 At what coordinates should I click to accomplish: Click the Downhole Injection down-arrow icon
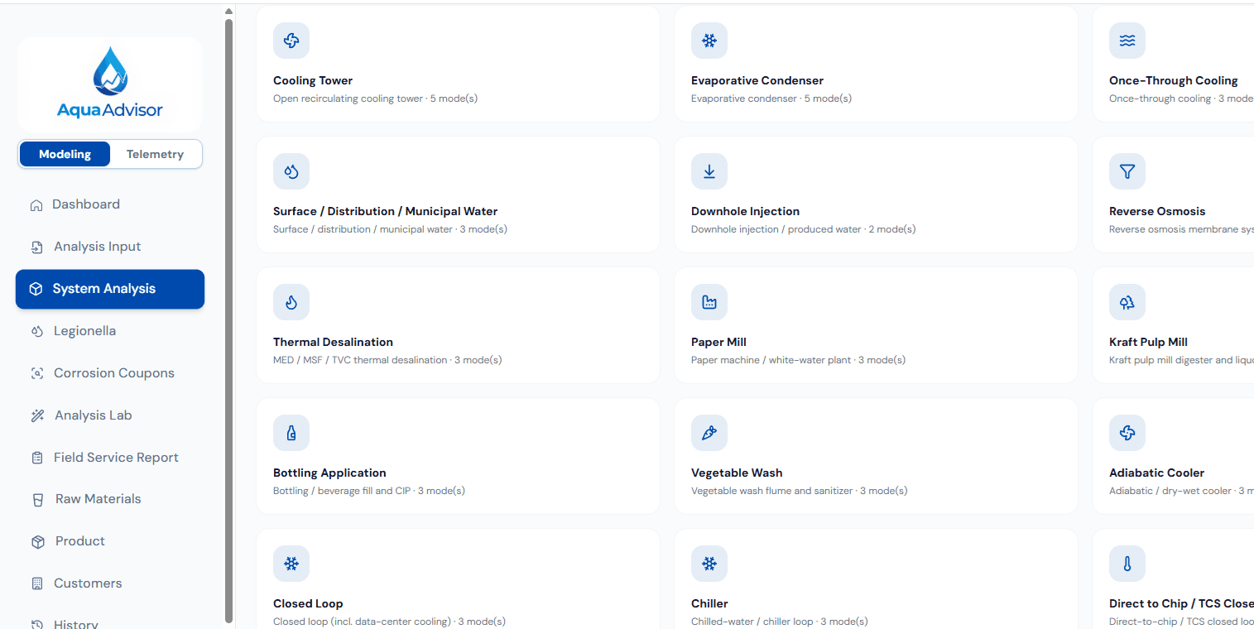click(709, 171)
